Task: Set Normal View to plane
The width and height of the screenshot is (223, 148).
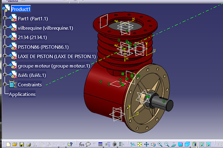Action: tap(174, 144)
